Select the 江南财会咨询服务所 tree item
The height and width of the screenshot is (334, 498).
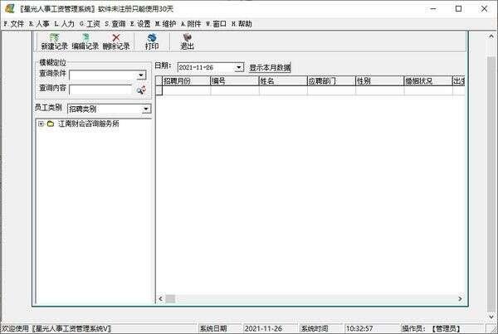coord(89,123)
